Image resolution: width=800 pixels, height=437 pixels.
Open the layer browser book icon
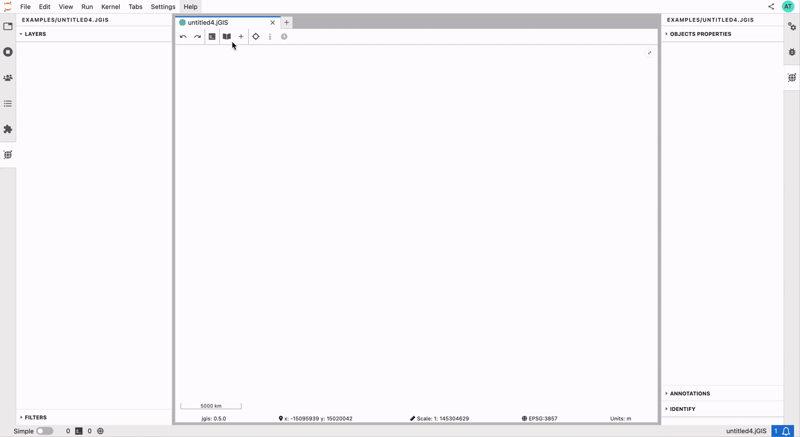(x=226, y=37)
